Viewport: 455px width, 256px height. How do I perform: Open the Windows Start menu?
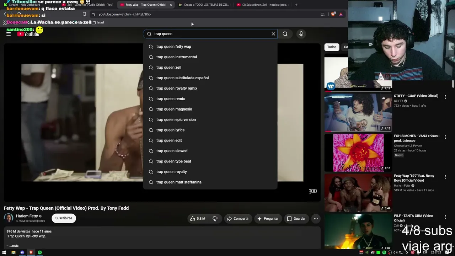pyautogui.click(x=4, y=252)
